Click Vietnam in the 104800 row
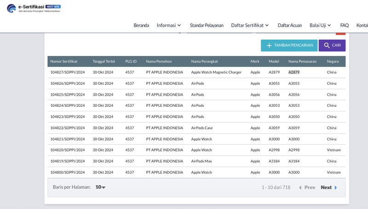This screenshot has height=209, width=368. pos(334,172)
